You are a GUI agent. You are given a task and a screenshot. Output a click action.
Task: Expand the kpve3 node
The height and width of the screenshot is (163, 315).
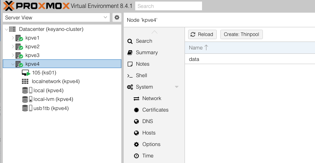coord(13,55)
